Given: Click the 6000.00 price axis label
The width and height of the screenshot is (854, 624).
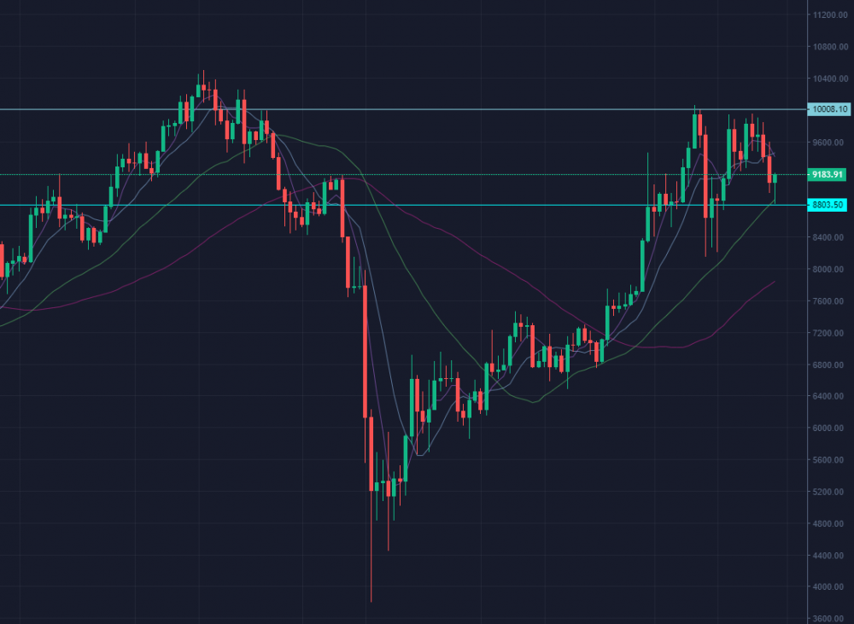Looking at the screenshot, I should pyautogui.click(x=829, y=429).
